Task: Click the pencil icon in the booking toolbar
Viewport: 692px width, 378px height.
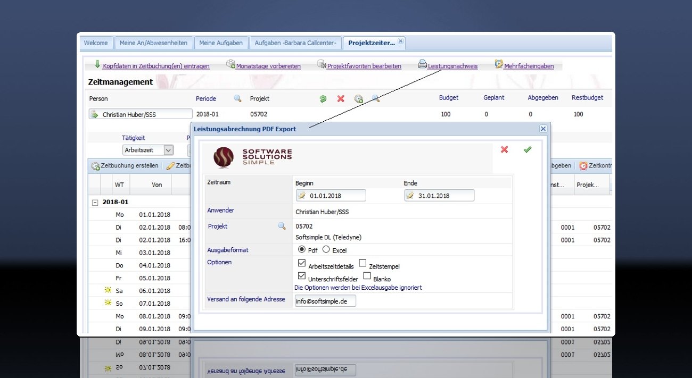Action: click(x=170, y=166)
